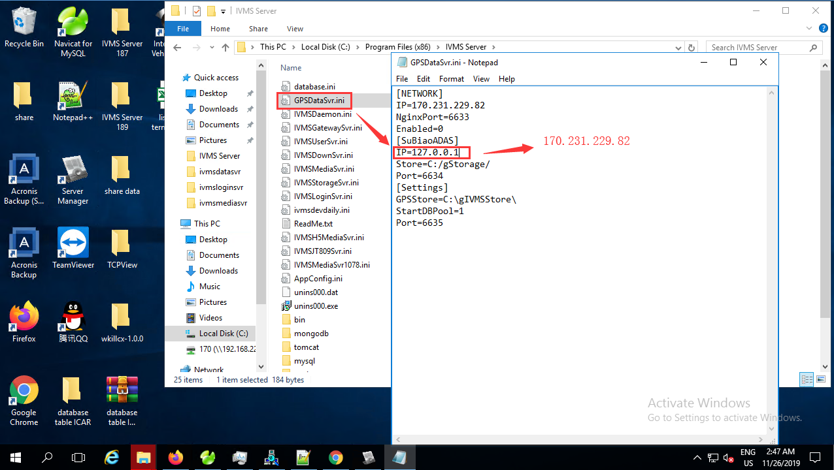
Task: Click 'Local Disk (C:)' breadcrumb in address bar
Action: (x=325, y=47)
